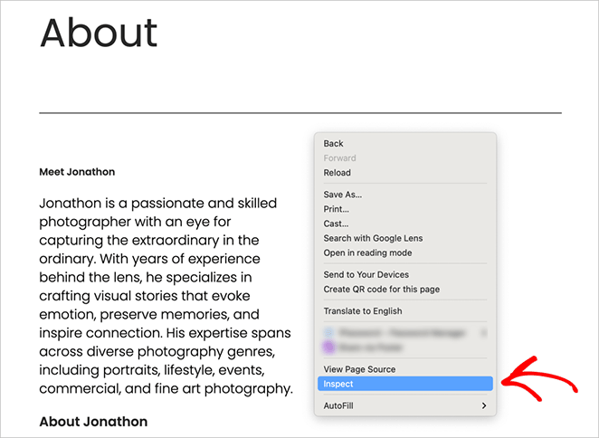Click the blue password manager icon
The image size is (599, 438).
coord(328,333)
